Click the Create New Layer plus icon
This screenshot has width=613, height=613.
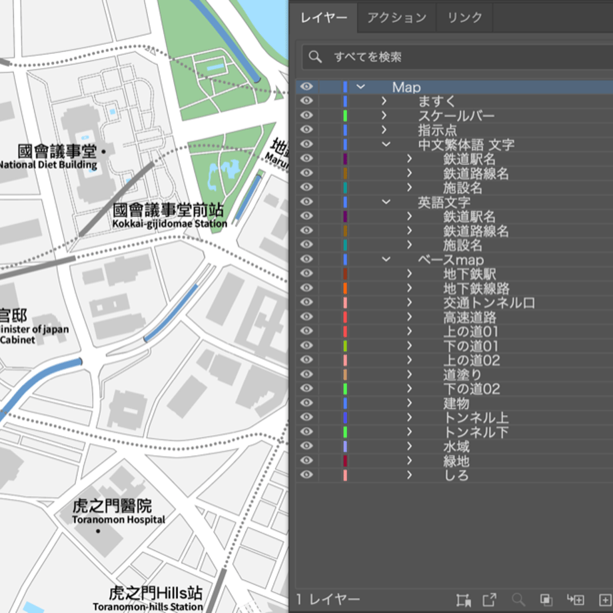[x=605, y=599]
